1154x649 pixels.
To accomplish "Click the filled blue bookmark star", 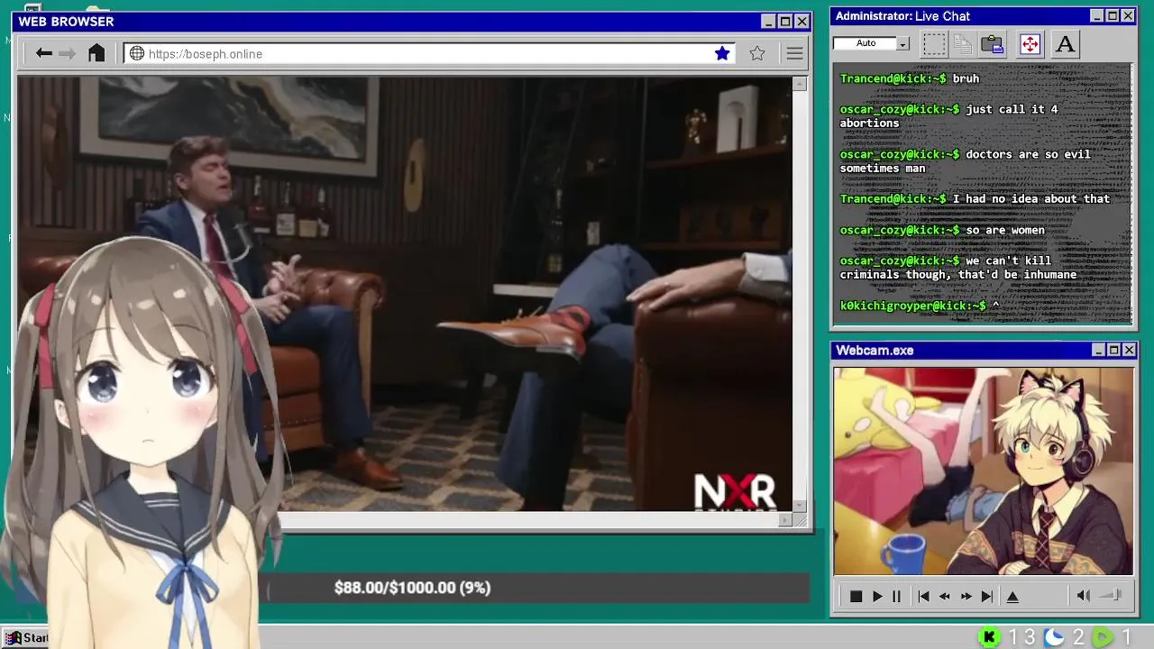I will (x=722, y=54).
